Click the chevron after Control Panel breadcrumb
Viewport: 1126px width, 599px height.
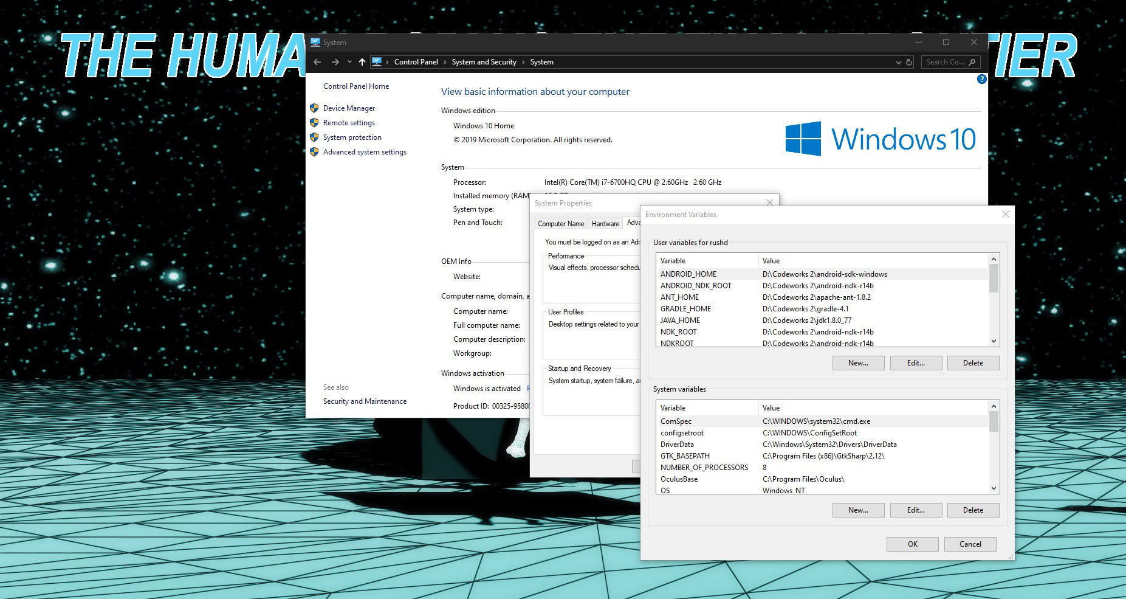point(445,62)
